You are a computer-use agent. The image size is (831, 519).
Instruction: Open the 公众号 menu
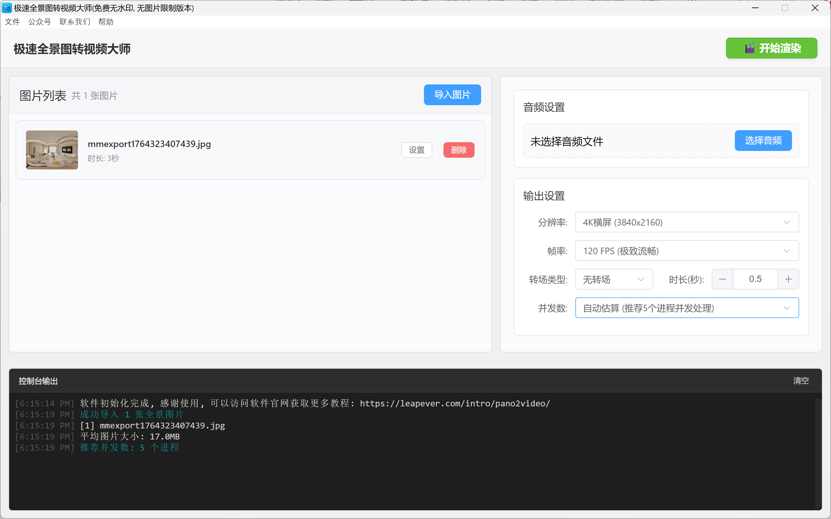pyautogui.click(x=40, y=22)
